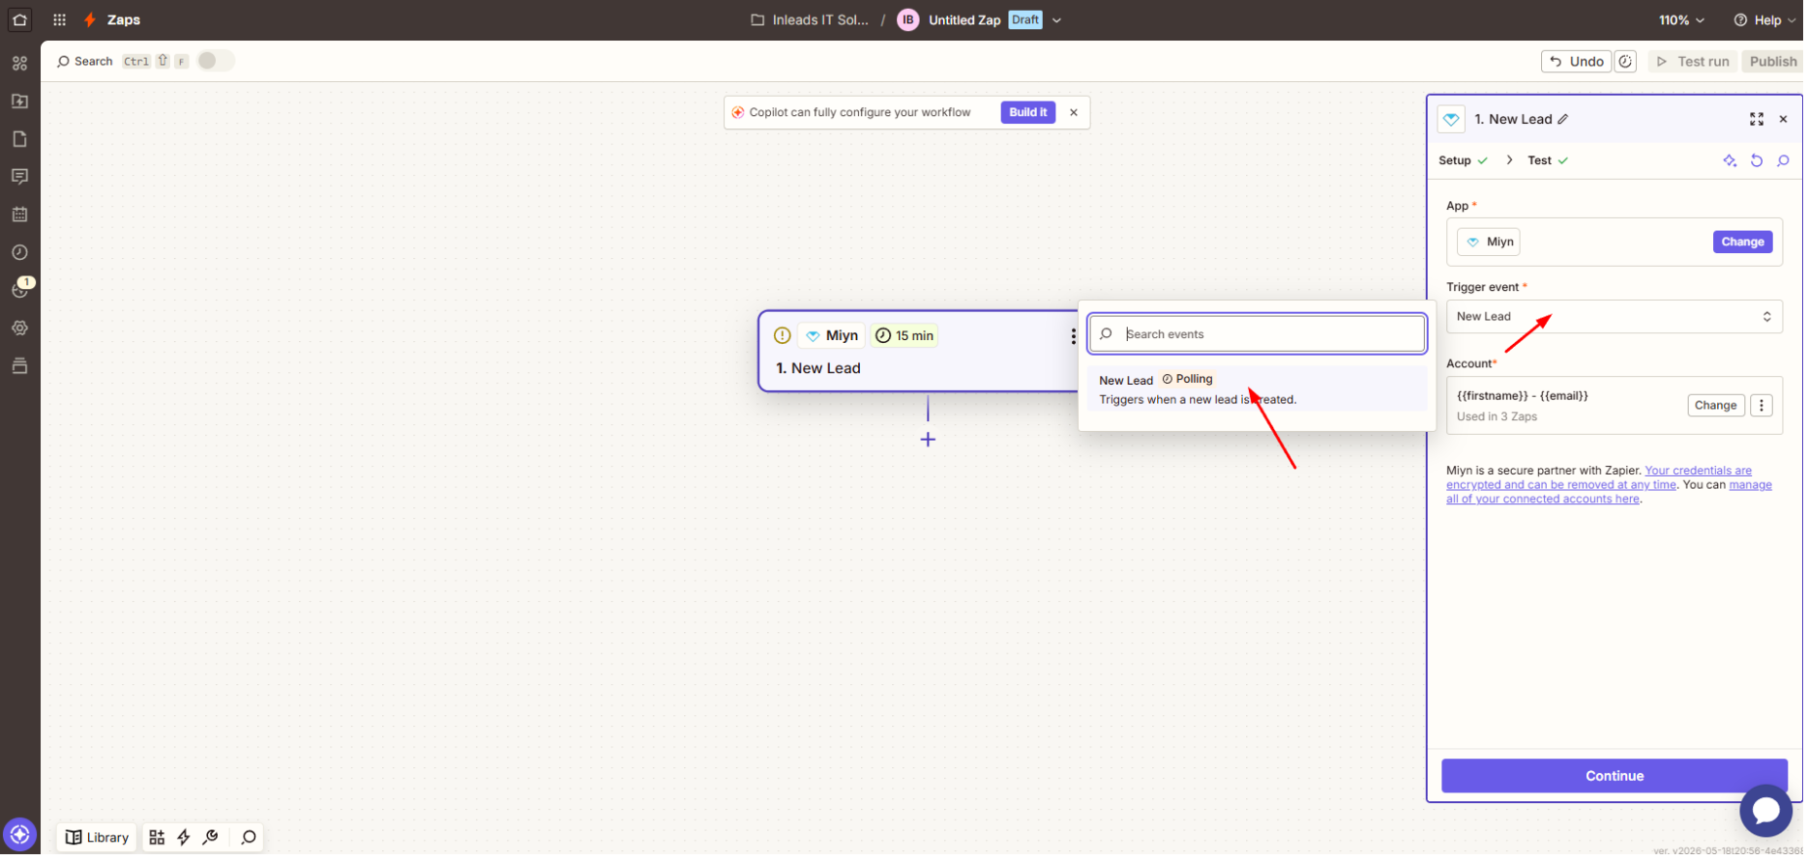This screenshot has height=861, width=1808.
Task: Click the add-blocks icon in bottom toolbar
Action: pos(157,840)
